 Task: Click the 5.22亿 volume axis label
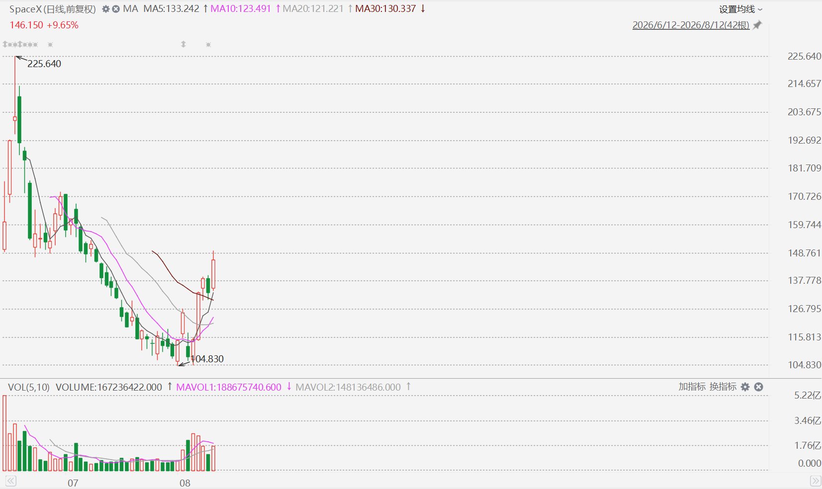(808, 396)
